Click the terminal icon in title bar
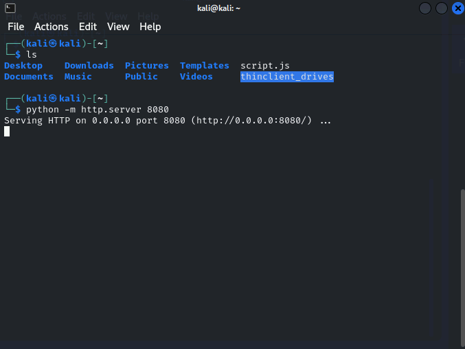The width and height of the screenshot is (465, 349). tap(10, 8)
